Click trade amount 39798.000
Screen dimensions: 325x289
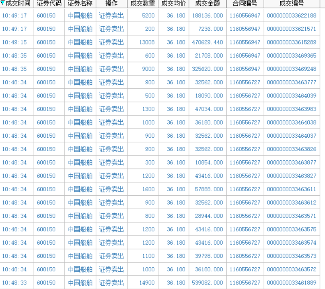tap(209, 256)
